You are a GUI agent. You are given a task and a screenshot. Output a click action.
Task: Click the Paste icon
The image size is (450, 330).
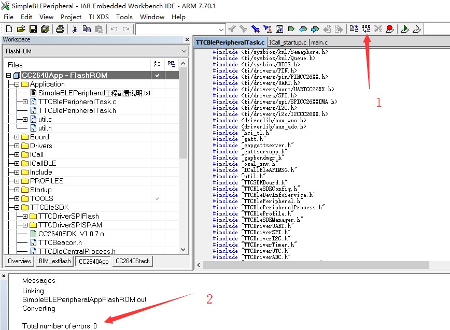tap(99, 29)
